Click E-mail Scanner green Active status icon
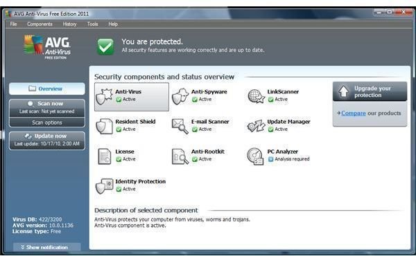 195,129
